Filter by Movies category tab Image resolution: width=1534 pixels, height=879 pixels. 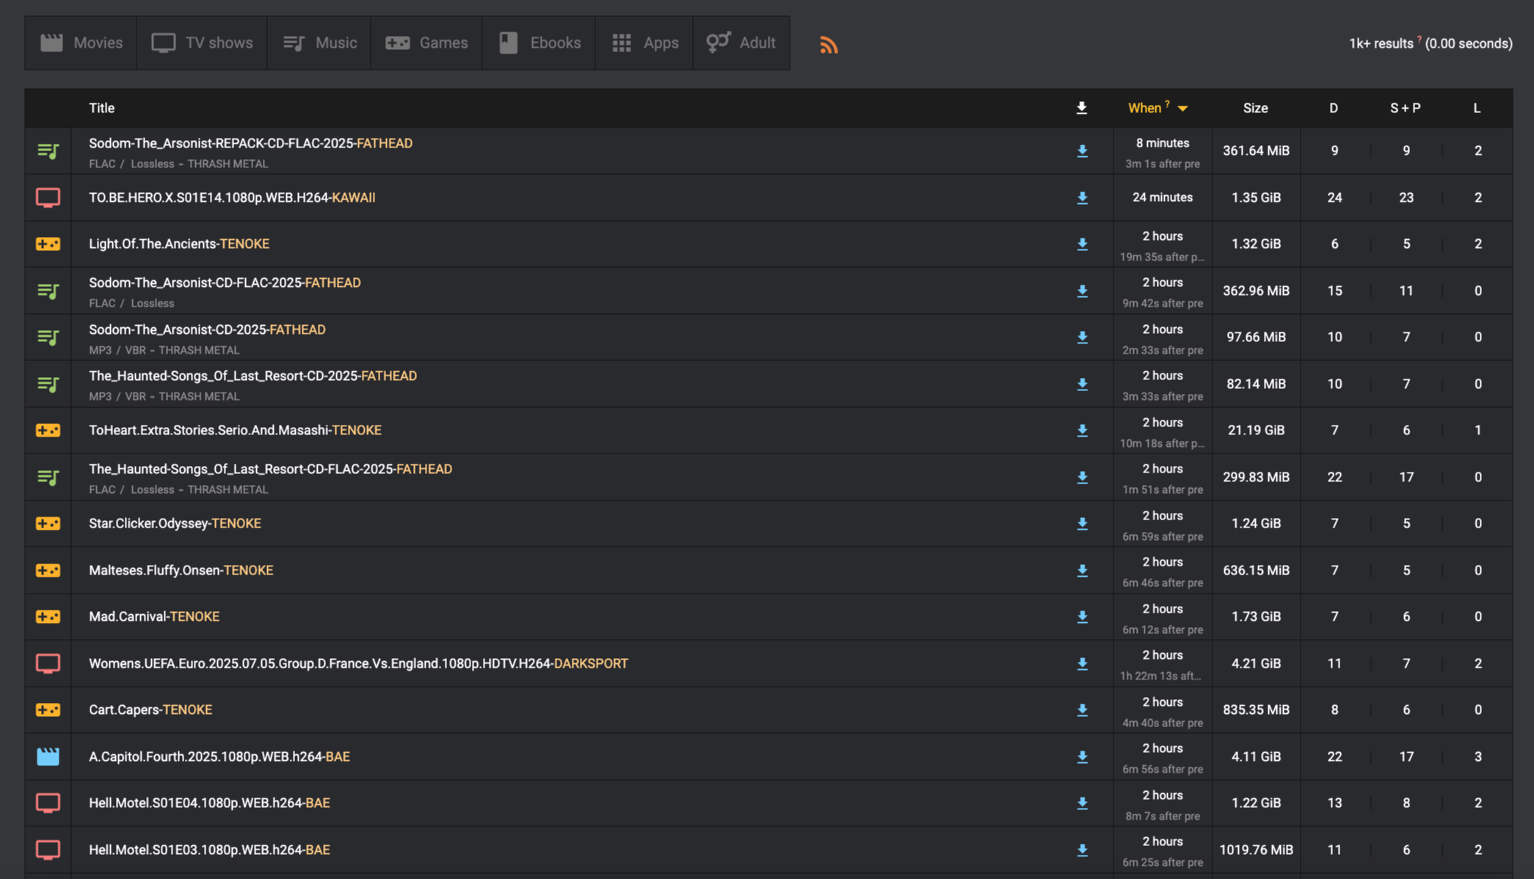pos(81,43)
